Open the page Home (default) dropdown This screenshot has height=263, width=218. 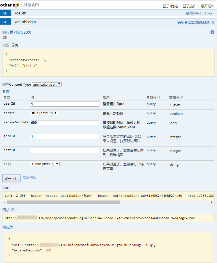45,164
